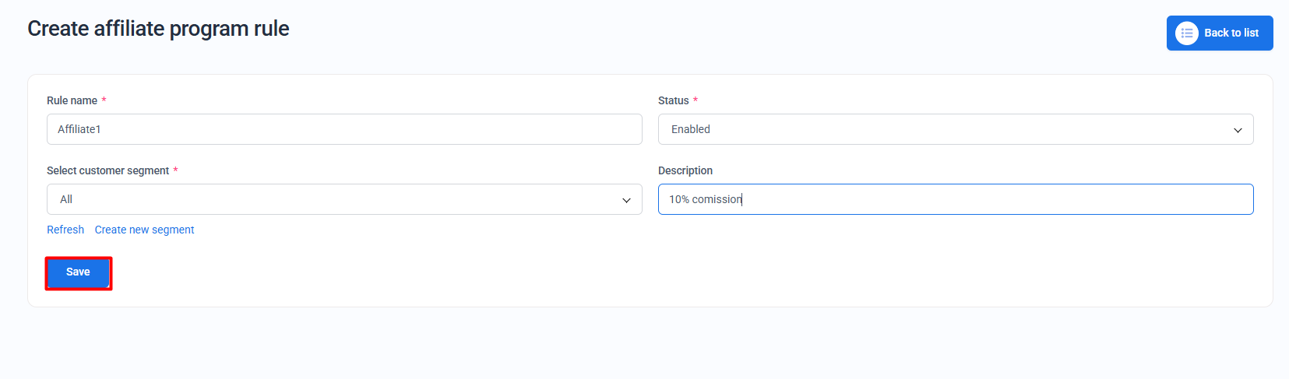Click the Refresh link
Screen dimensions: 1289x379
(x=65, y=230)
